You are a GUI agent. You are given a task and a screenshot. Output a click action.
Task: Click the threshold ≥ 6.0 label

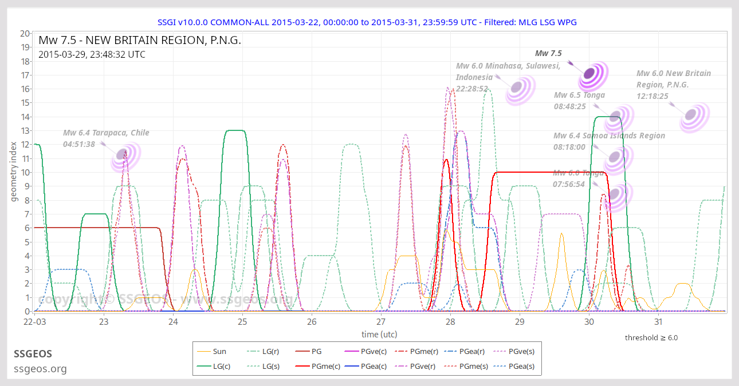651,337
